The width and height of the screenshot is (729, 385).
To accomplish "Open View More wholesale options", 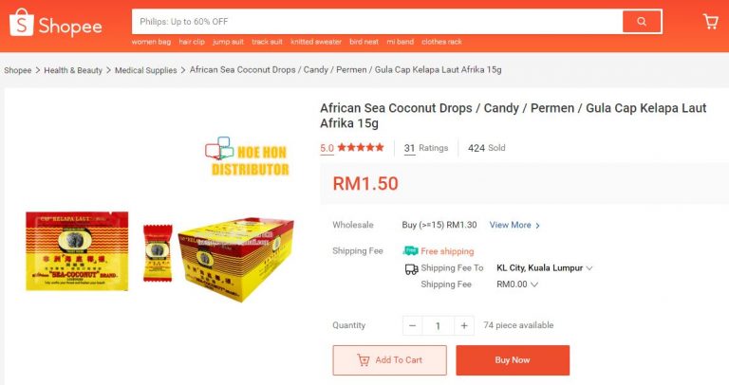I will 514,226.
